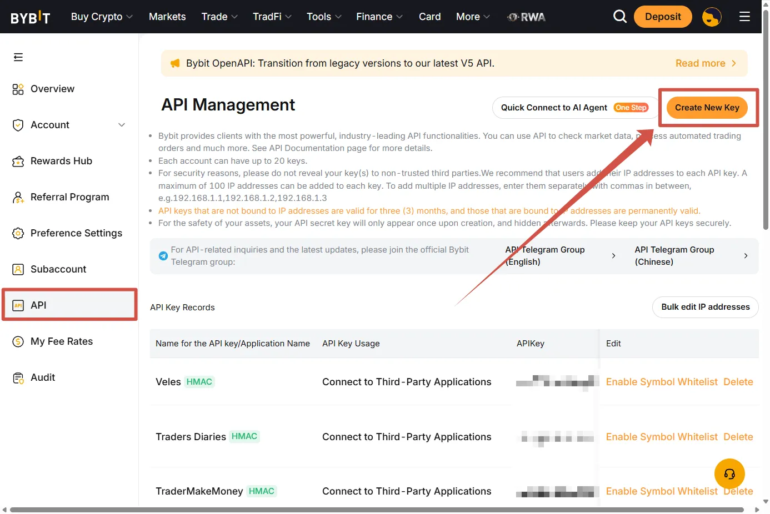Viewport: 770px width, 514px height.
Task: Collapse the sidebar with the top toggle icon
Action: point(18,57)
